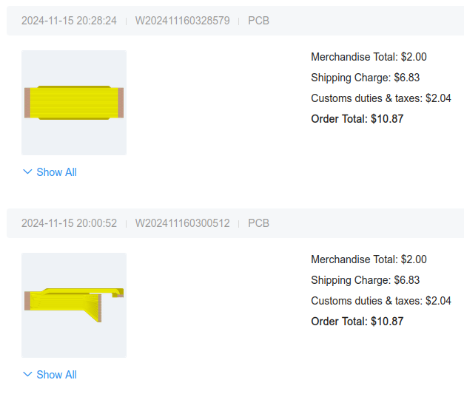This screenshot has height=394, width=464.
Task: Select the 2024-11-15 20:28:24 timestamp
Action: point(69,21)
